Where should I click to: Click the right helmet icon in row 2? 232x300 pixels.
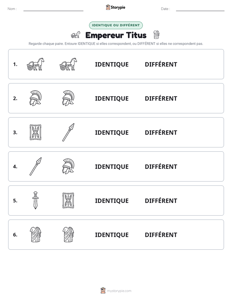tap(68, 98)
